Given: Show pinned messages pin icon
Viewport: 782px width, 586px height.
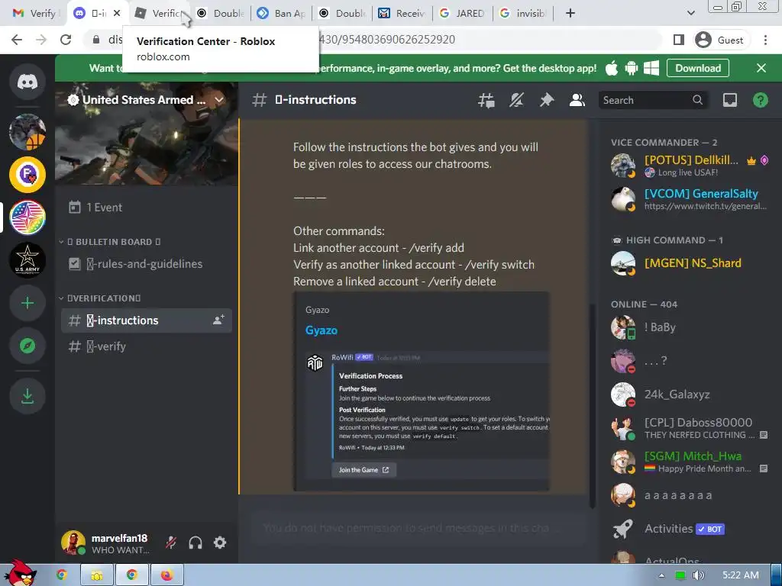Looking at the screenshot, I should 547,100.
